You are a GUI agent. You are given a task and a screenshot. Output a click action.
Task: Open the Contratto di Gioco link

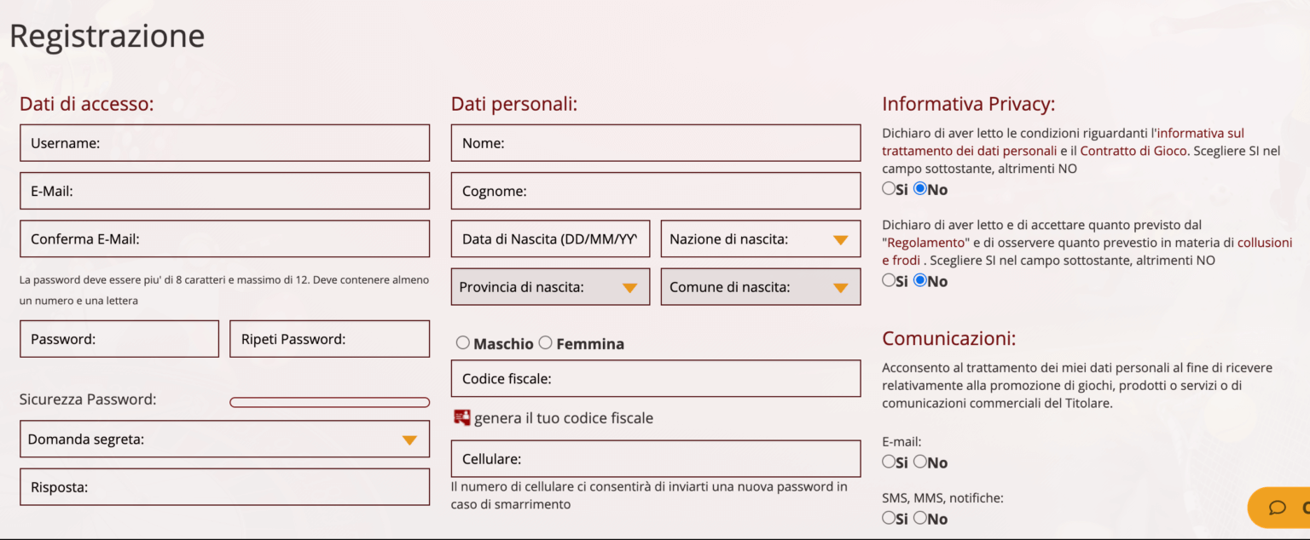(1133, 151)
